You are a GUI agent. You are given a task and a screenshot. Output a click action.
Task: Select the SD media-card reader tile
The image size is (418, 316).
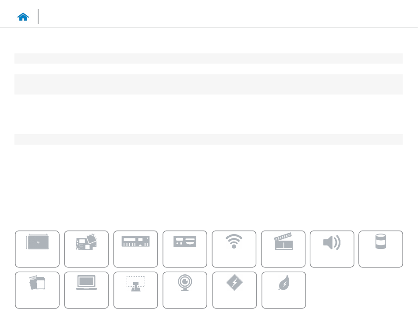pyautogui.click(x=37, y=290)
